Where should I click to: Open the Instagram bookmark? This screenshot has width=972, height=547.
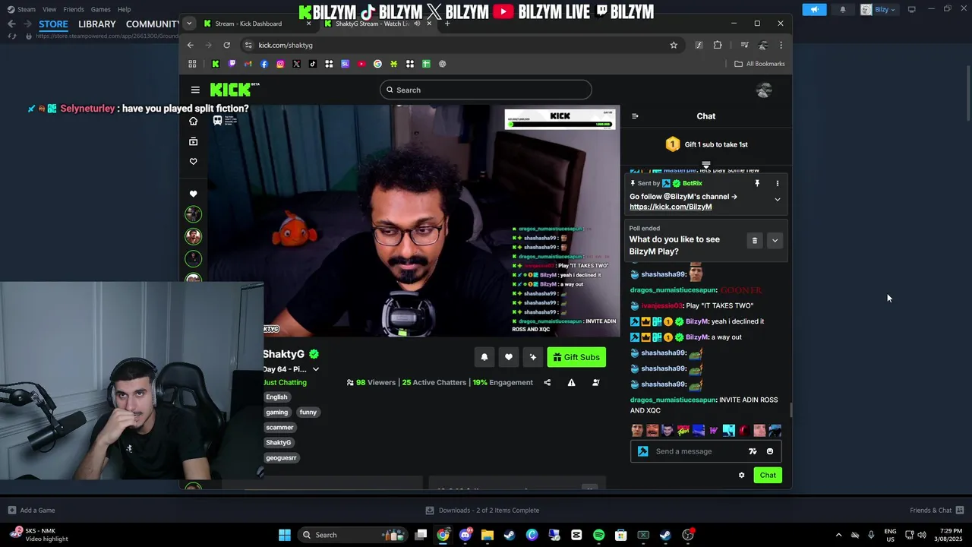(x=280, y=64)
